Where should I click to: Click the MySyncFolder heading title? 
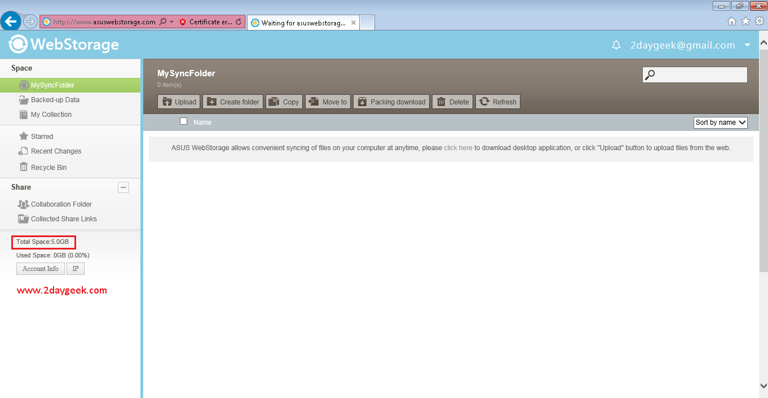[186, 73]
